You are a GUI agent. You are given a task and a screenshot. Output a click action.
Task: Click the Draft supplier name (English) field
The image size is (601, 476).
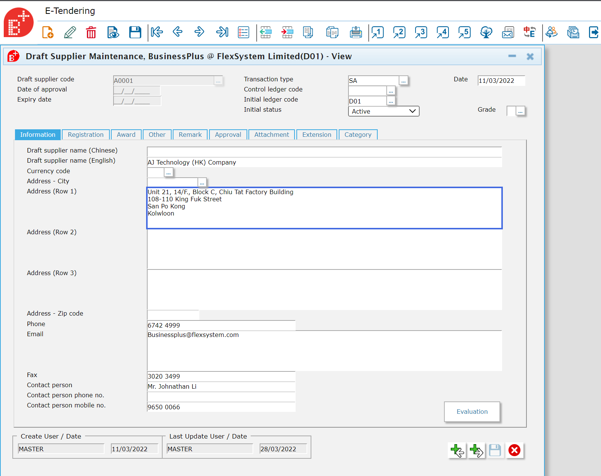[324, 162]
